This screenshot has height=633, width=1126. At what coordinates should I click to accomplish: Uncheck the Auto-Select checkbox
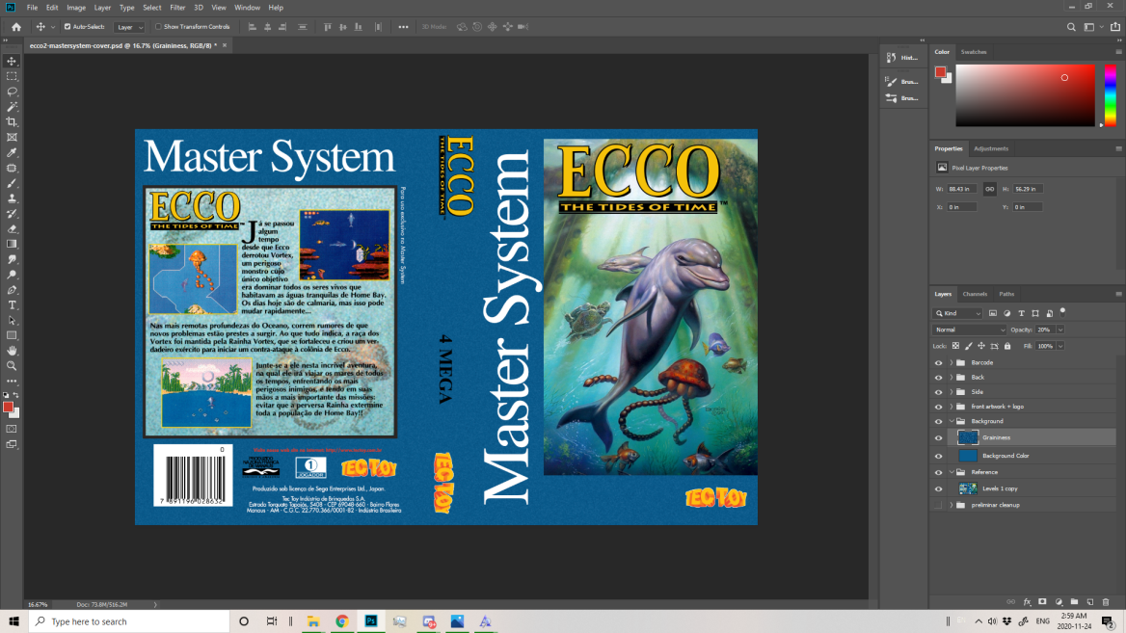[x=67, y=27]
